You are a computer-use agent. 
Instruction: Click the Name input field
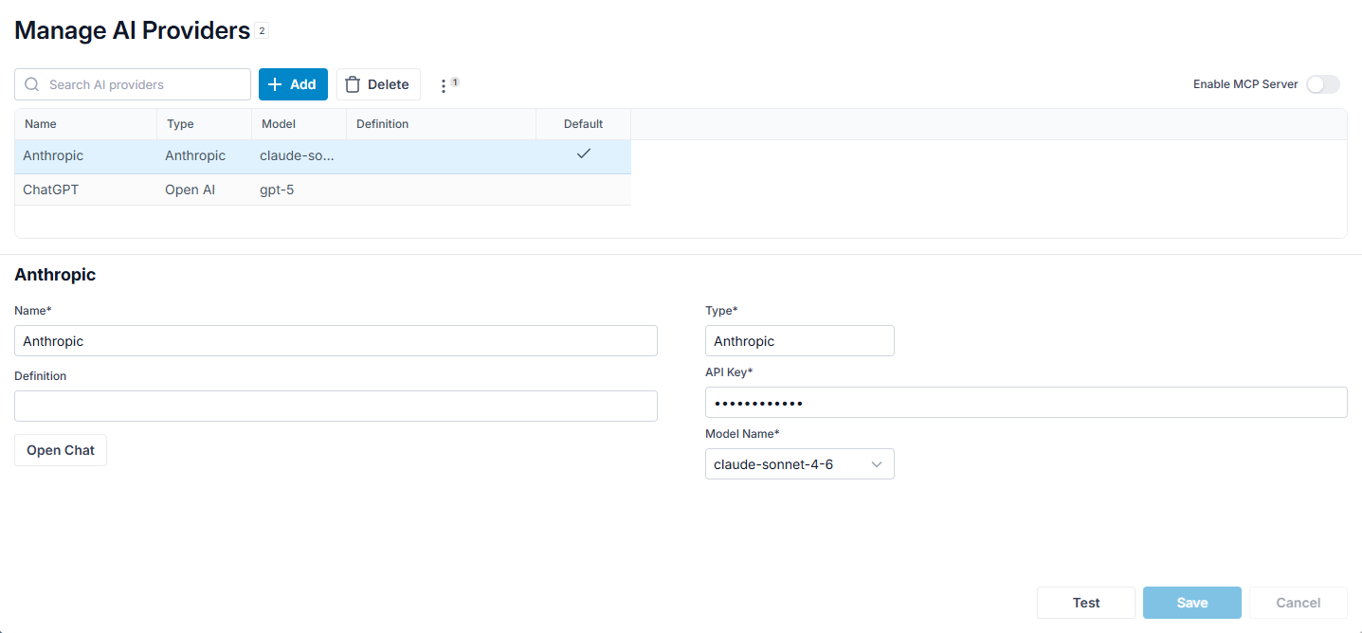(x=336, y=341)
